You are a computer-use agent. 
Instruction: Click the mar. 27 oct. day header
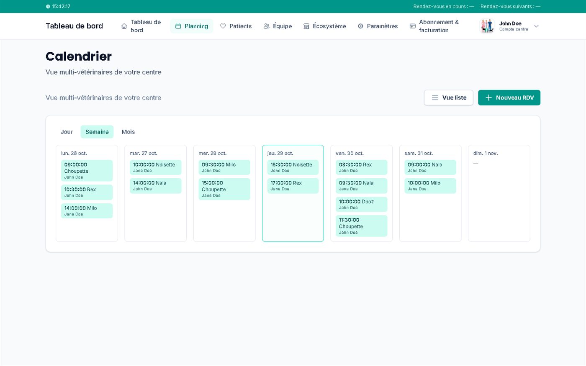144,154
